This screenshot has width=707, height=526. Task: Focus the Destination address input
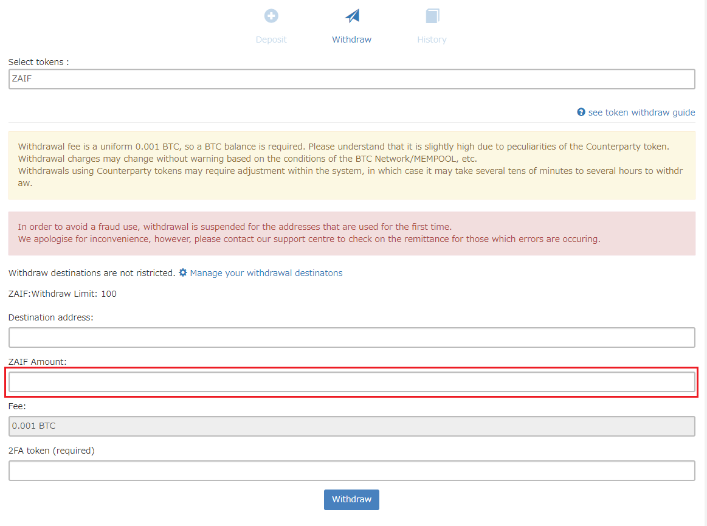[x=352, y=337]
